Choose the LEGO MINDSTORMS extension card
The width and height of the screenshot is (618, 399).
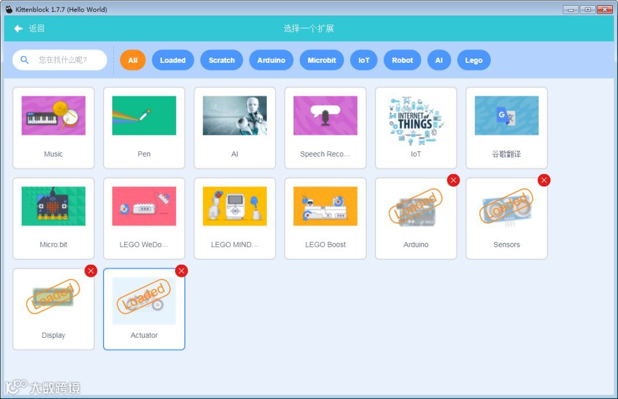[235, 218]
